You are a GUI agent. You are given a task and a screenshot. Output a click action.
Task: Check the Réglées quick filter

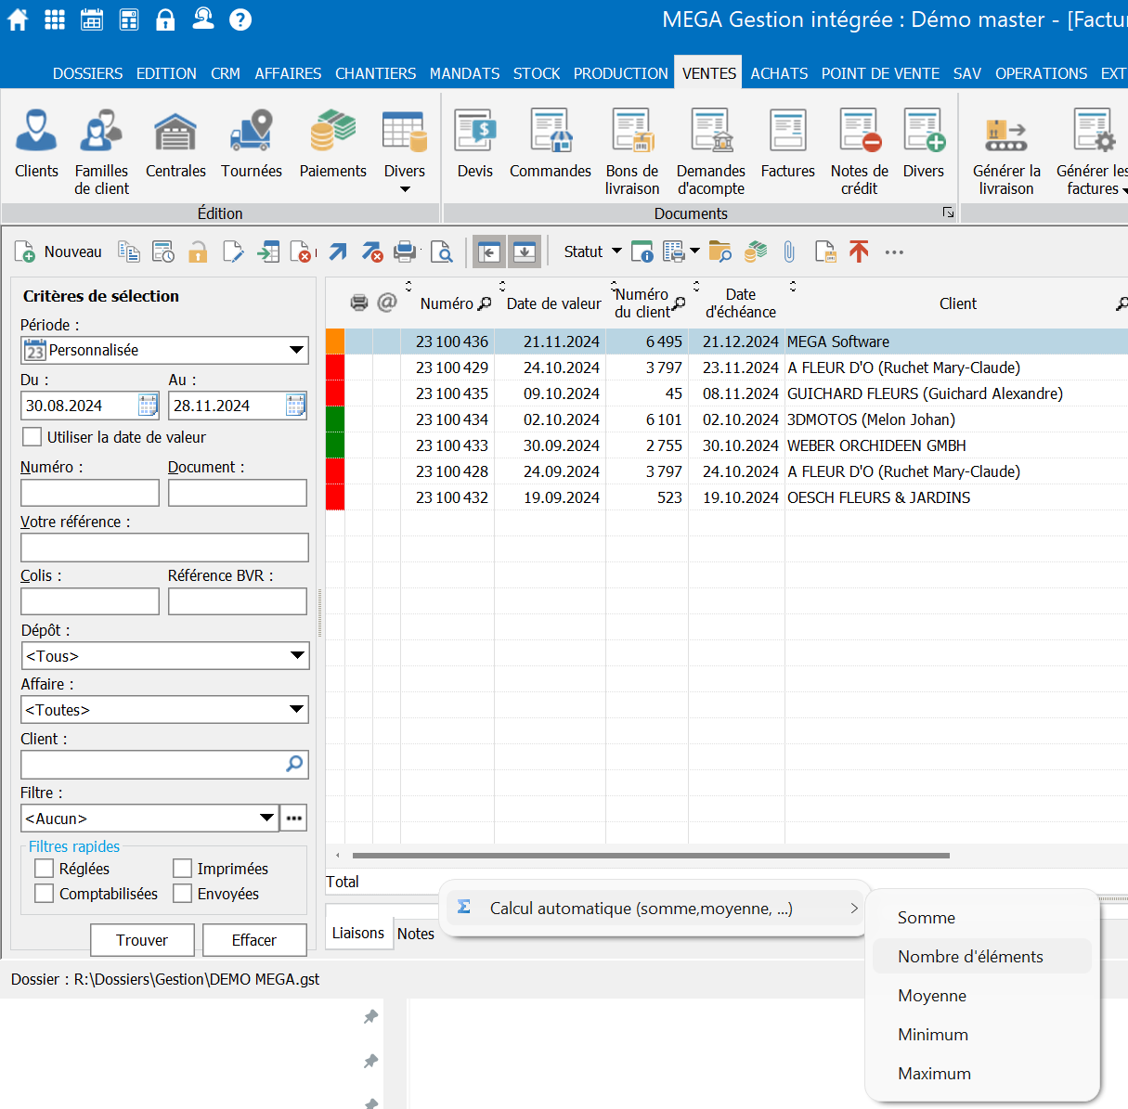tap(44, 869)
